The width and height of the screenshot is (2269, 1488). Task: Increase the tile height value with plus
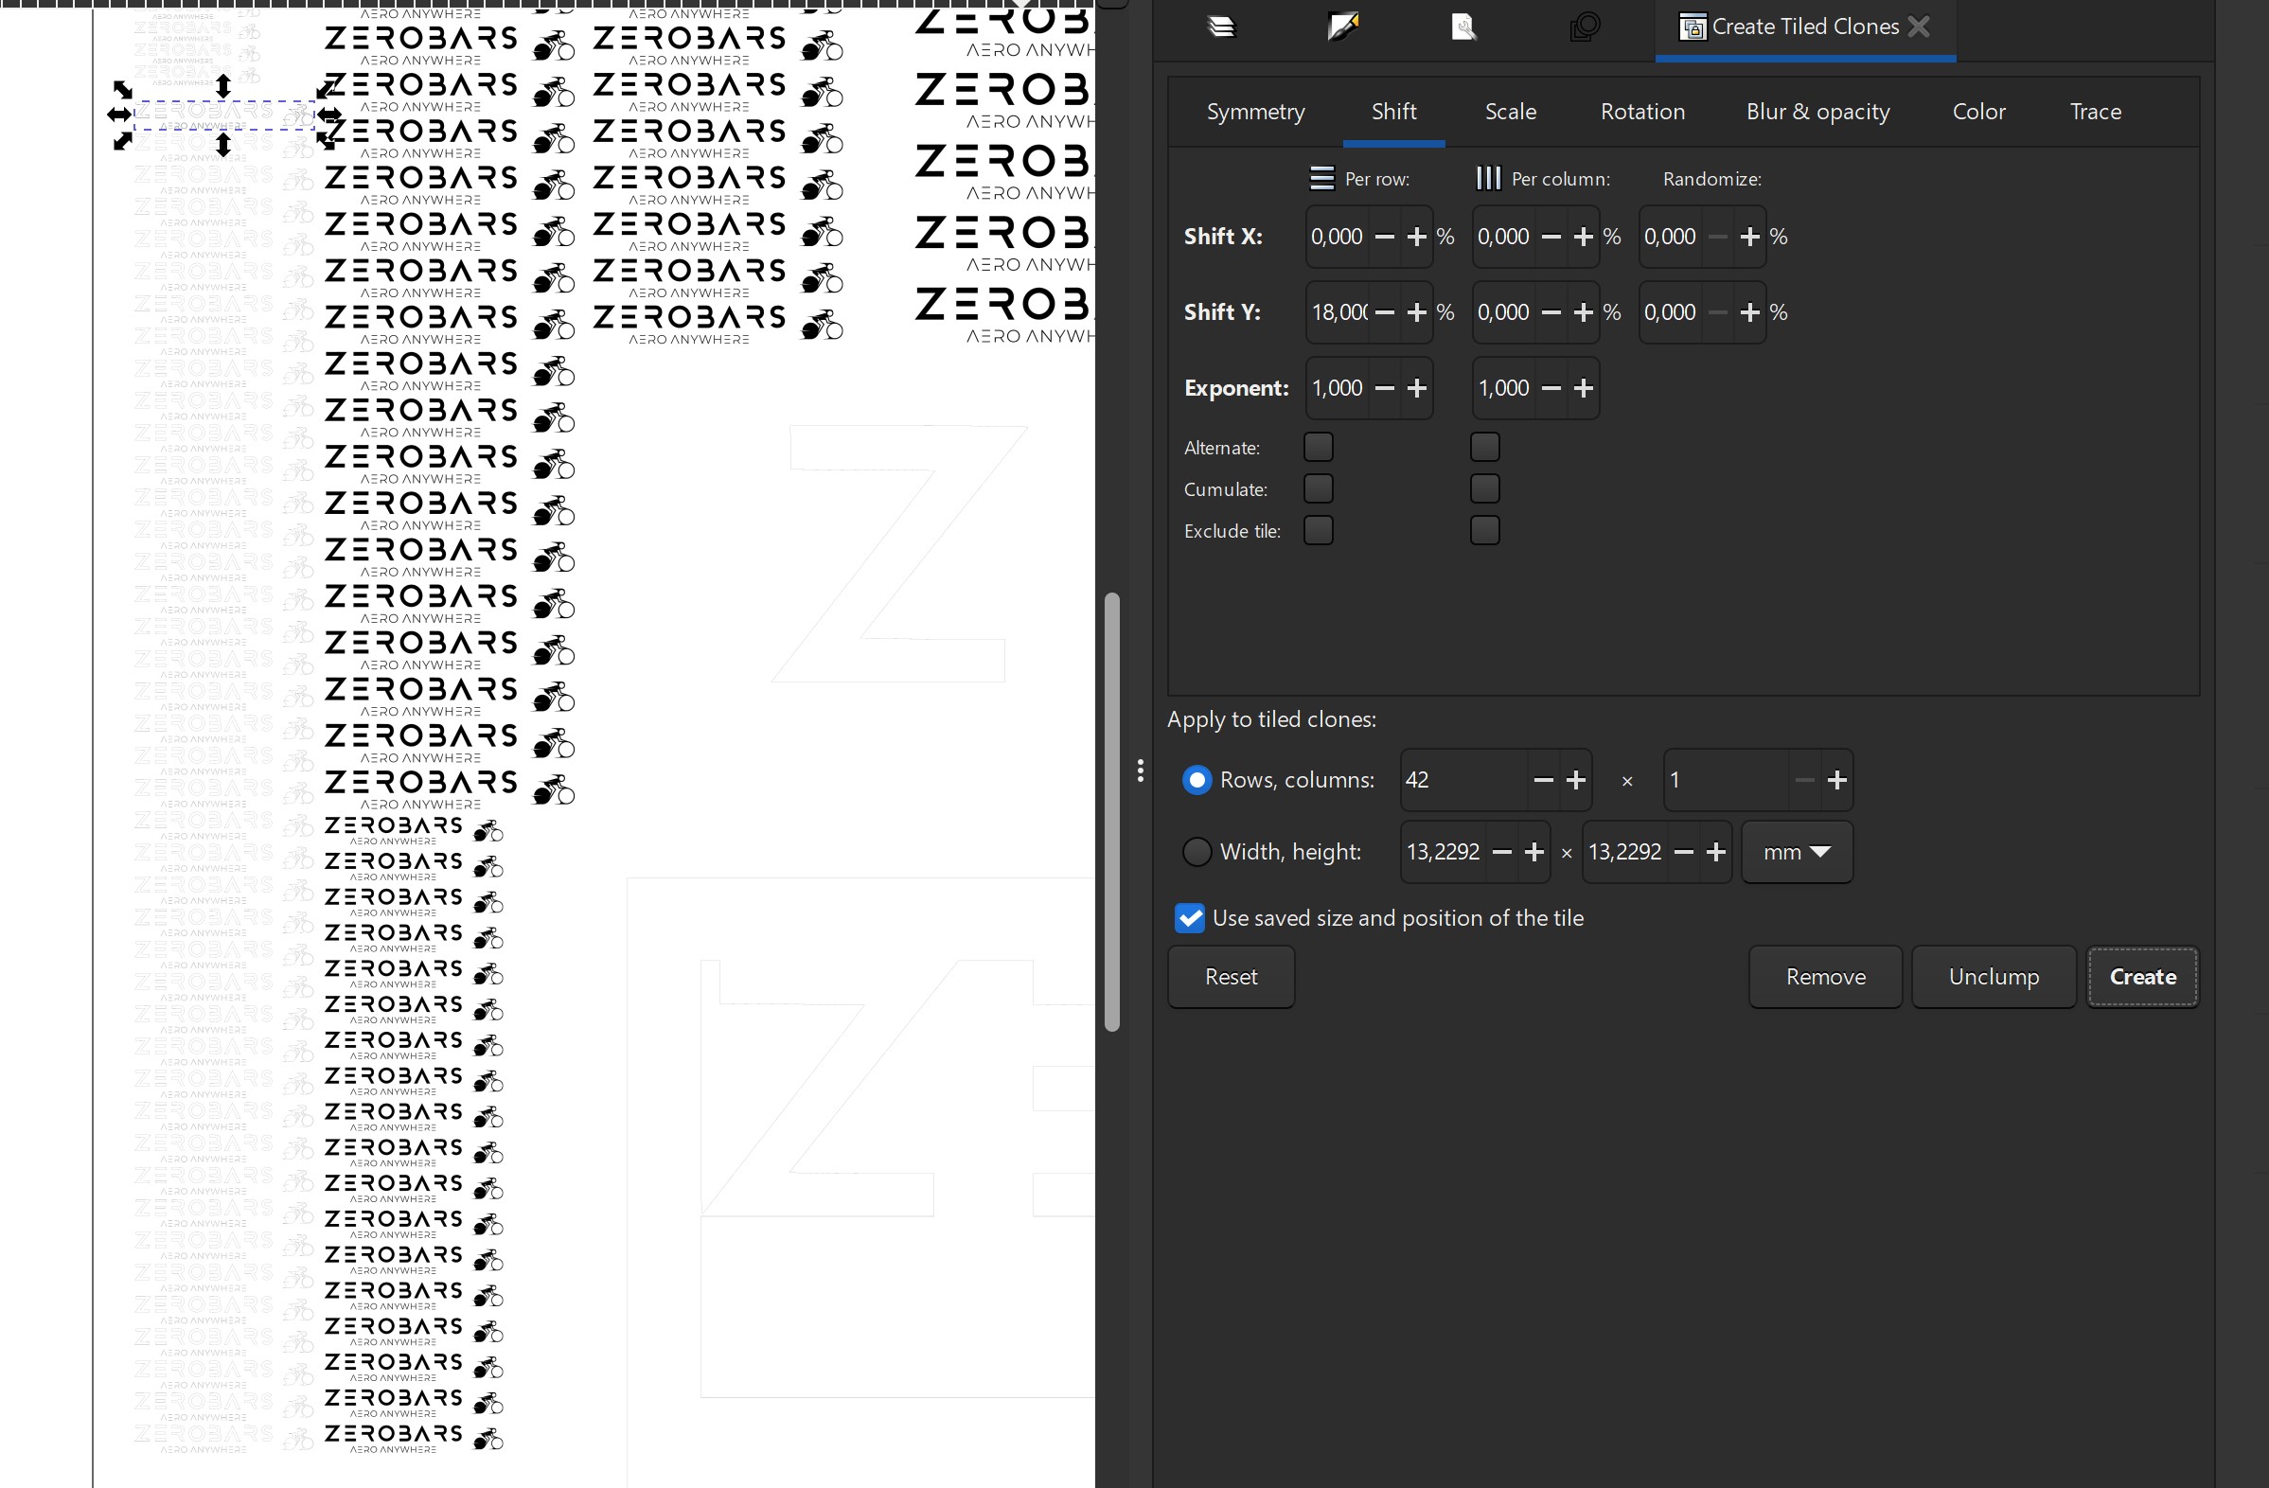click(1716, 852)
